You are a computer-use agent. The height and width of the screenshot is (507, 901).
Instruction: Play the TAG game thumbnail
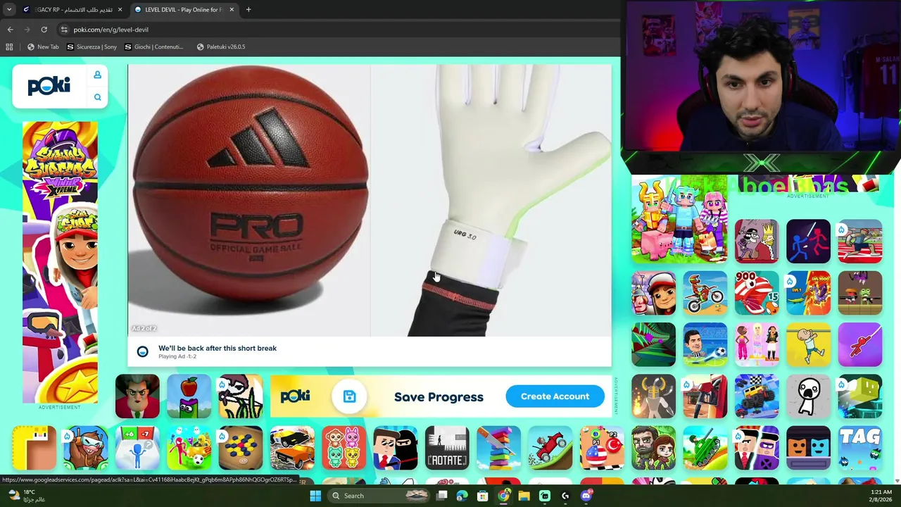pyautogui.click(x=859, y=448)
